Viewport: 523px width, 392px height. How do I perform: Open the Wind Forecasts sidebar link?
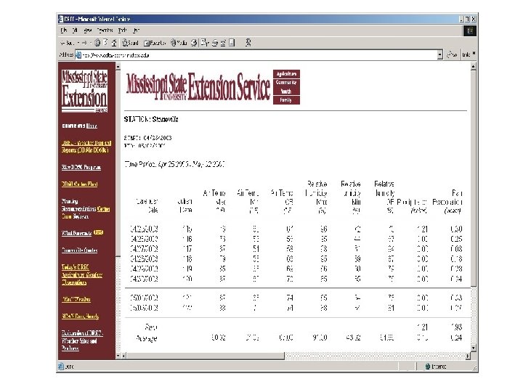76,233
